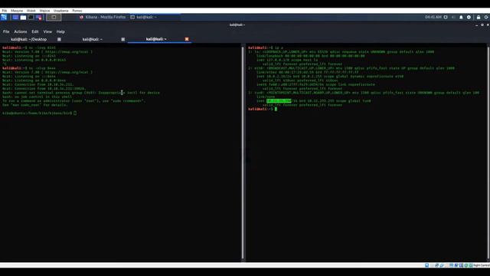Open the terminal View menu
Viewport: 490px width, 276px height.
(x=47, y=31)
